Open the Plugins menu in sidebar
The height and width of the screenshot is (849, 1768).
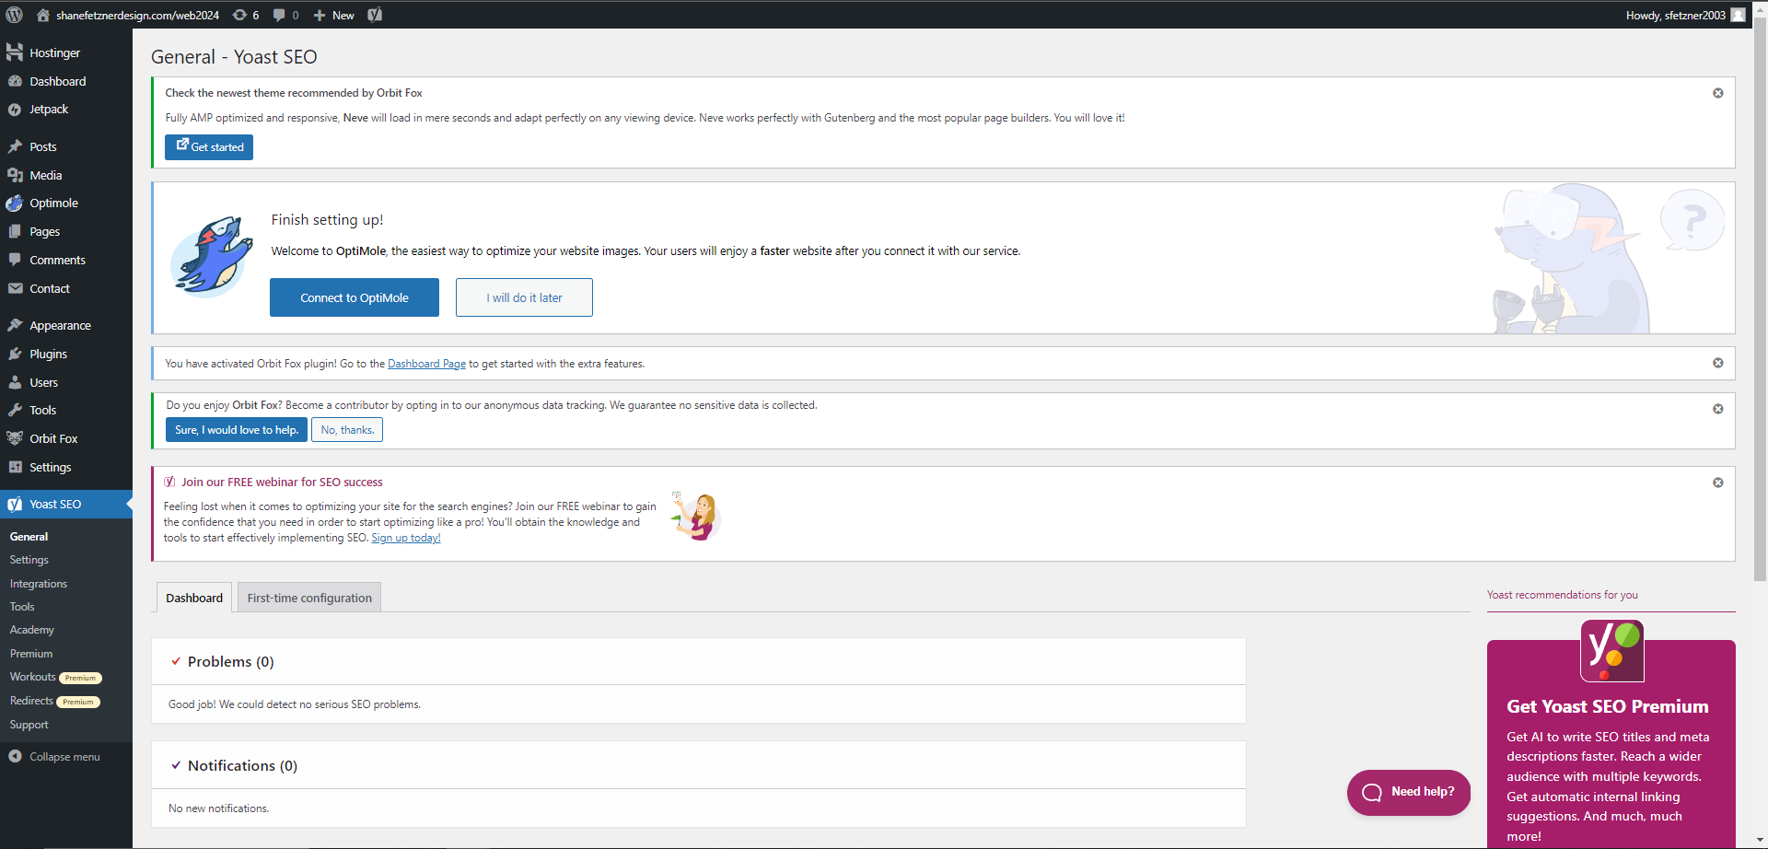(48, 354)
